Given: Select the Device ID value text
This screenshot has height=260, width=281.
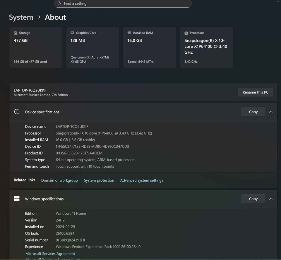Looking at the screenshot, I should click(x=92, y=147).
